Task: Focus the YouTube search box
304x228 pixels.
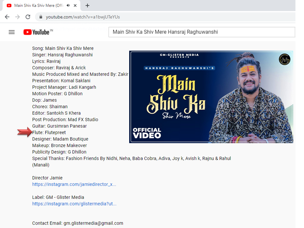Action: pos(201,32)
